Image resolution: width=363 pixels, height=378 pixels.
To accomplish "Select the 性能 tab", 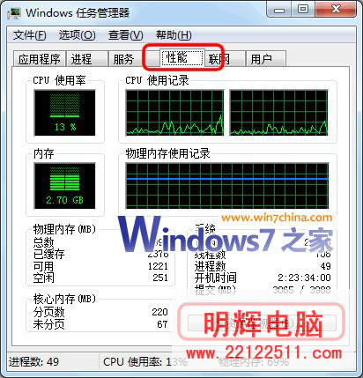I will click(x=182, y=57).
